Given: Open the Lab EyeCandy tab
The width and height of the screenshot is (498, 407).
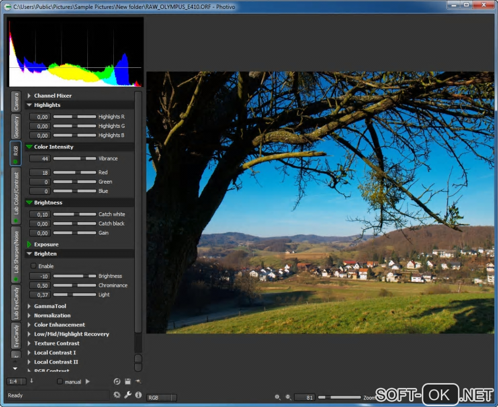Looking at the screenshot, I should tap(16, 303).
